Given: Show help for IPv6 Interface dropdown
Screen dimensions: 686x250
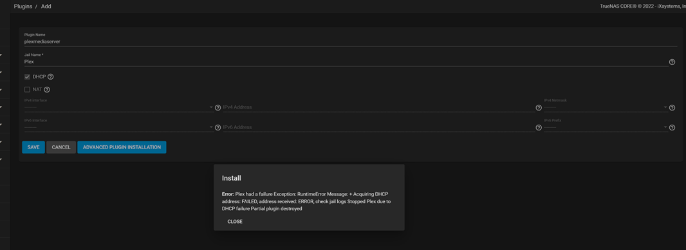Looking at the screenshot, I should [x=218, y=128].
